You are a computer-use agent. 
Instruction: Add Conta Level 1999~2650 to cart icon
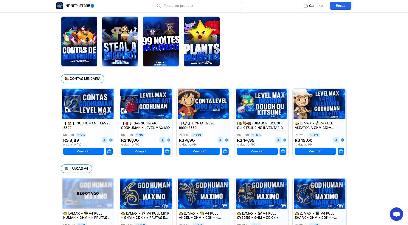coord(225,151)
